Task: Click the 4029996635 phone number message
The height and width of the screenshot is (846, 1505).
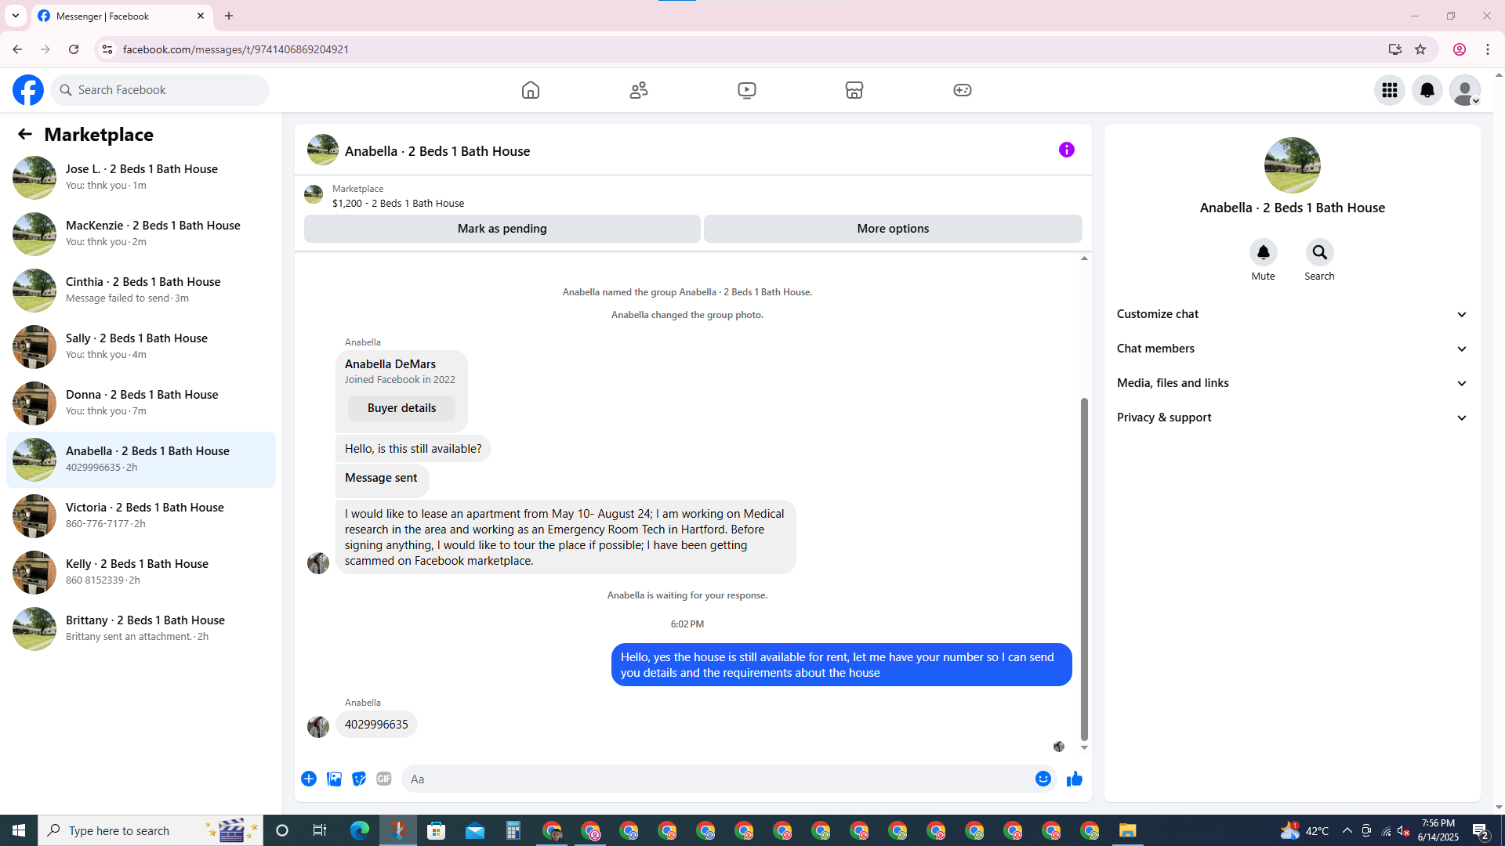Action: tap(376, 725)
